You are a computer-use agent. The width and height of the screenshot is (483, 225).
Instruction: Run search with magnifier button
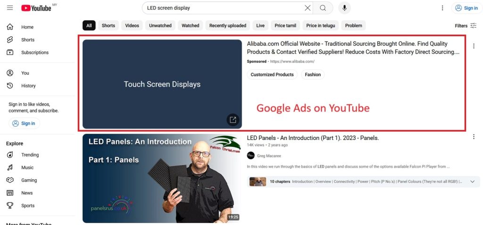point(323,8)
